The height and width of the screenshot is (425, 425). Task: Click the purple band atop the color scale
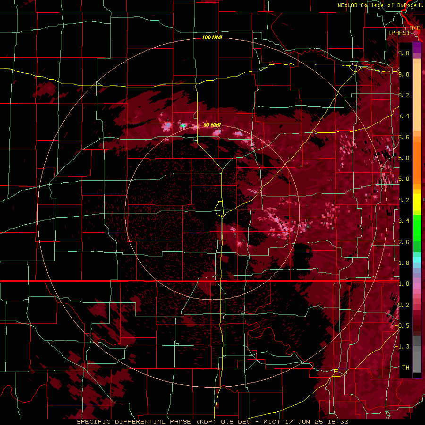(417, 47)
